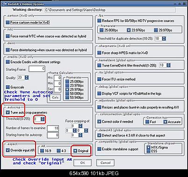Enable Tune KernelDeInt filter threshold
This screenshot has height=177, width=188.
(x=99, y=65)
